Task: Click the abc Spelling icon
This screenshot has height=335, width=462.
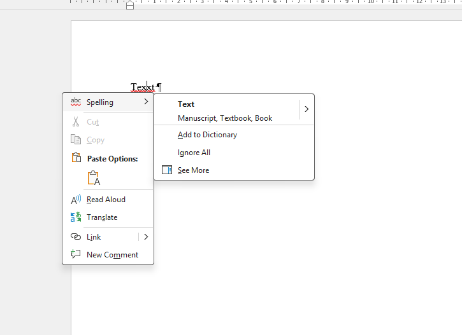Action: [76, 102]
